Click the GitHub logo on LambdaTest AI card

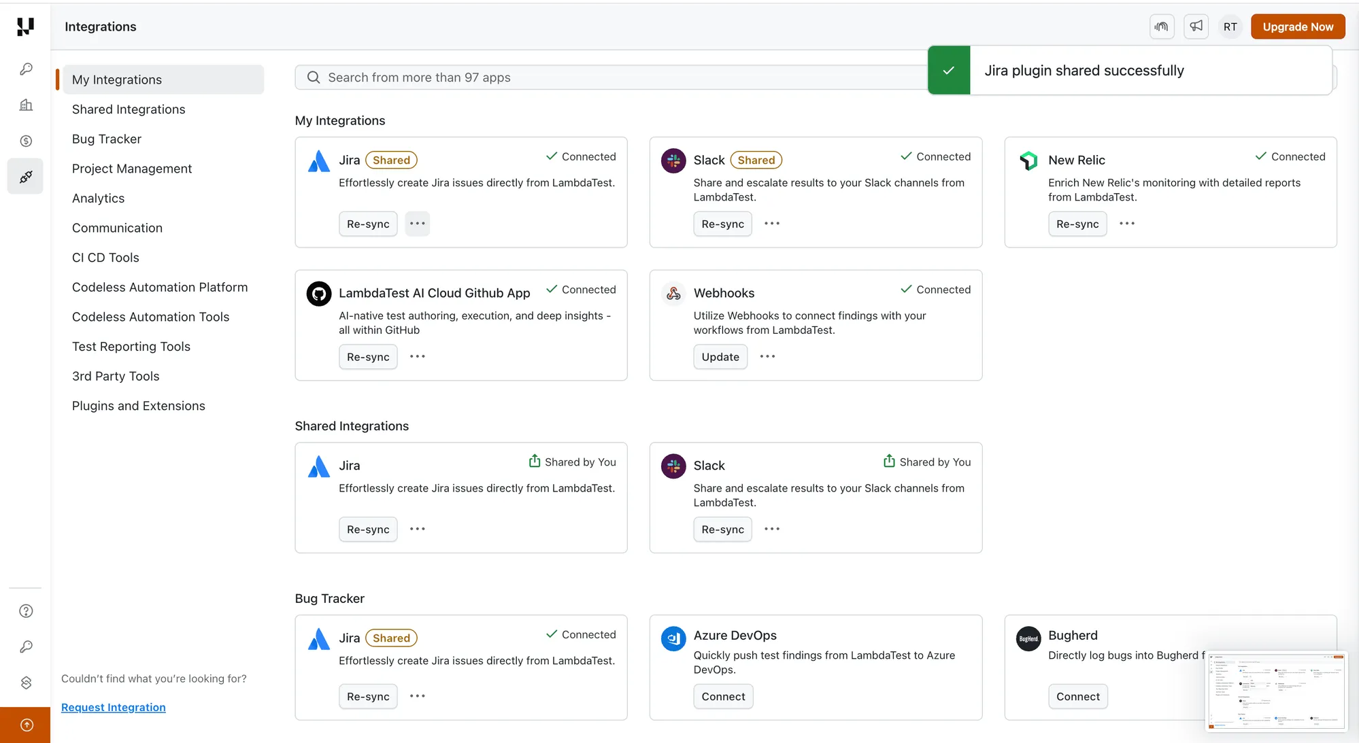pyautogui.click(x=319, y=294)
